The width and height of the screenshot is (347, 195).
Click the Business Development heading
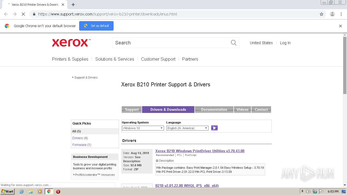[90, 157]
